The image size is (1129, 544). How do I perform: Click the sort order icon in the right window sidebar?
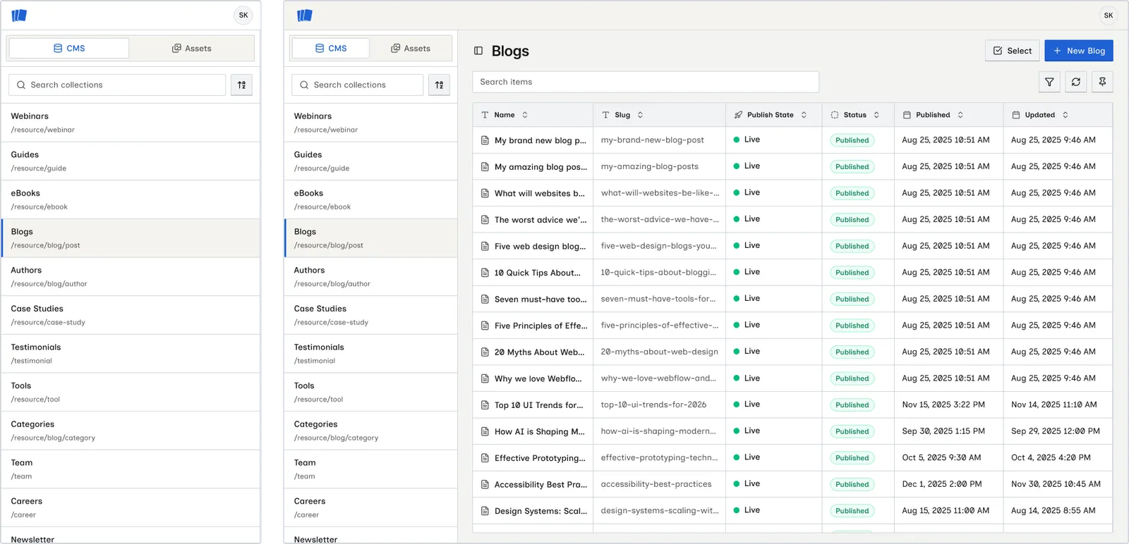(x=439, y=85)
